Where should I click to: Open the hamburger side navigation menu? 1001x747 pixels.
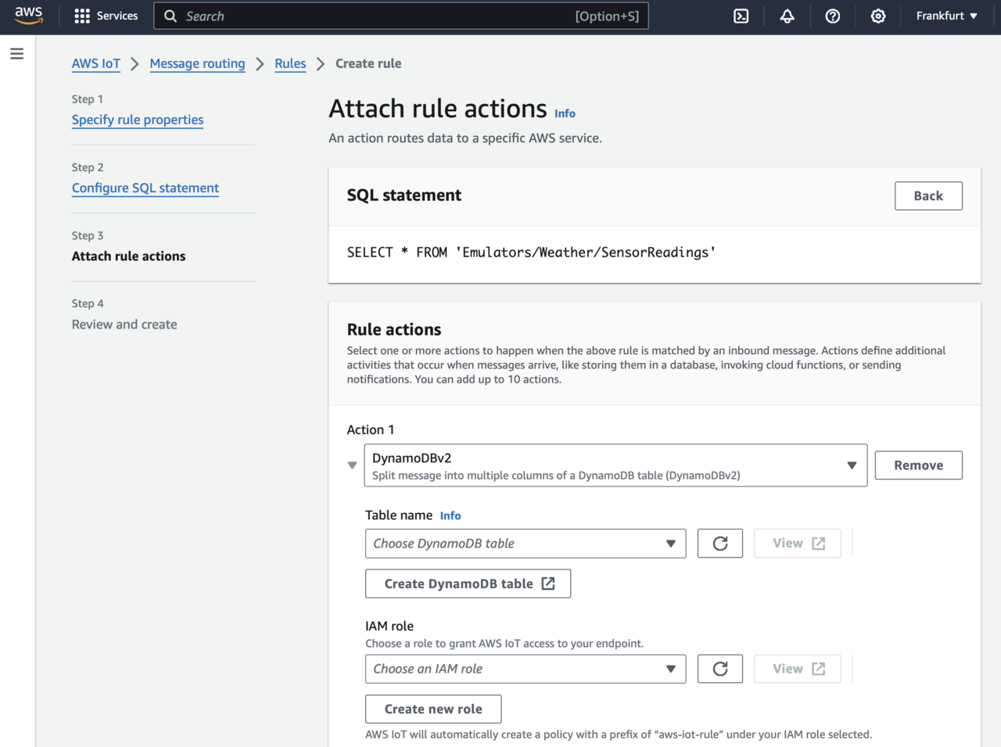point(16,54)
